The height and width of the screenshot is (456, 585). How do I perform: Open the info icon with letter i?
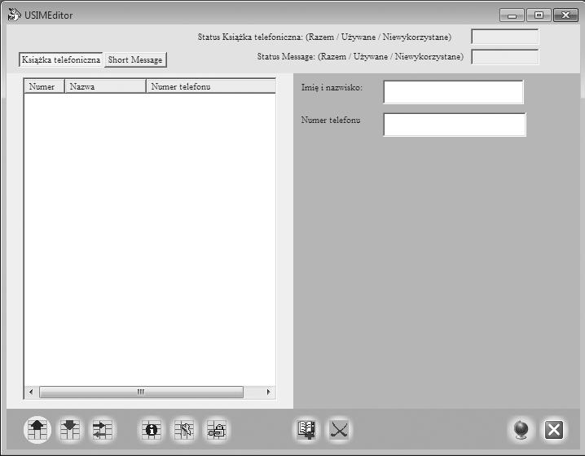(x=151, y=430)
